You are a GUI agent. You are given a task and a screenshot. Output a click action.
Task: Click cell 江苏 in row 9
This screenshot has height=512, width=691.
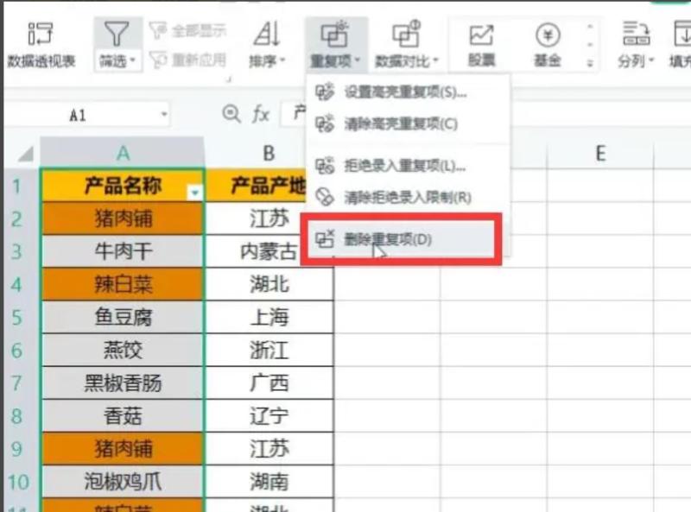tap(269, 449)
